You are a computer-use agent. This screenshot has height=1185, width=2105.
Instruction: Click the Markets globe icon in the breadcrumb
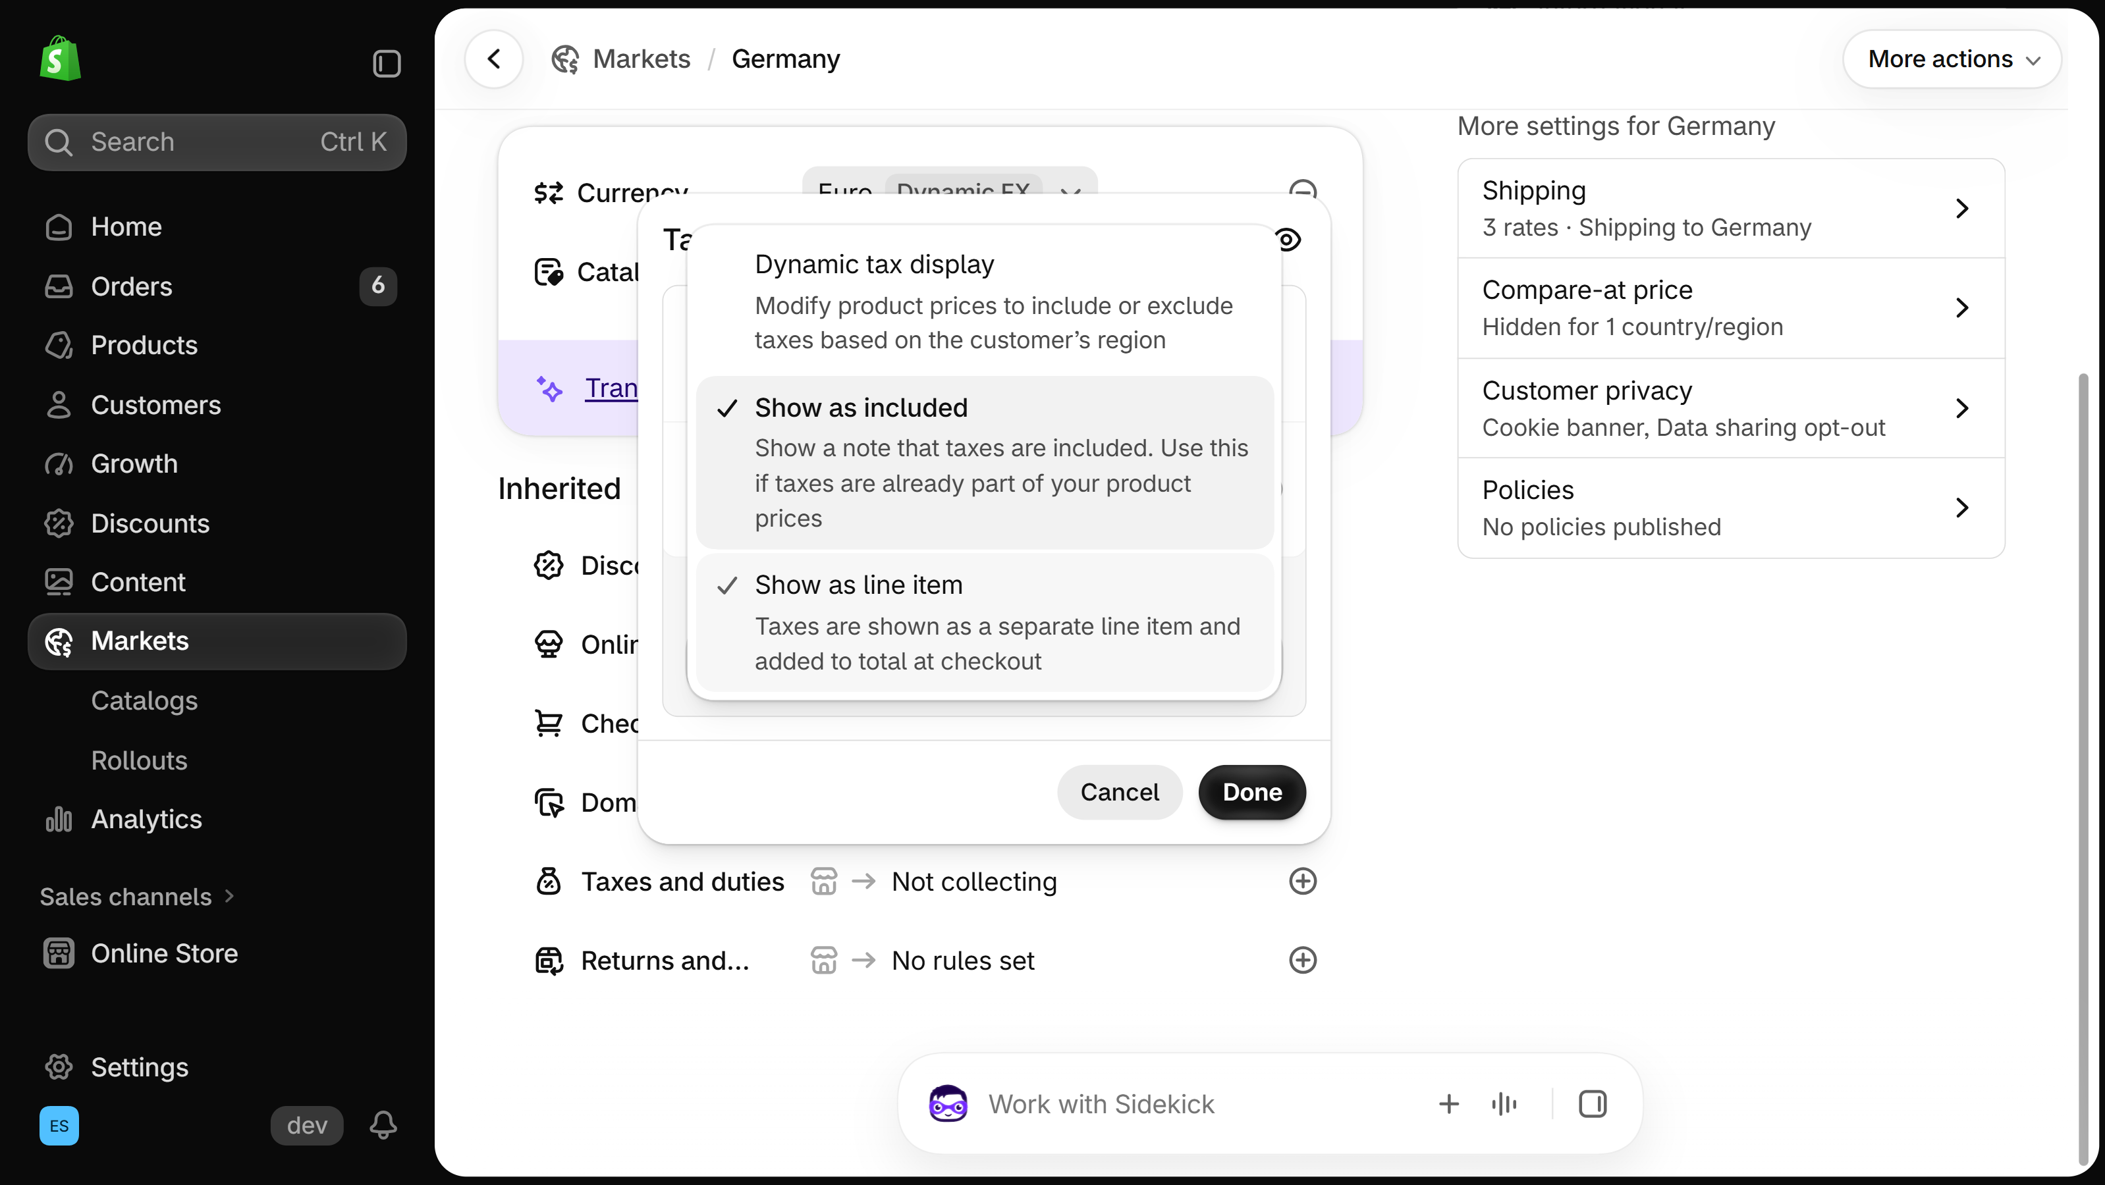coord(564,59)
